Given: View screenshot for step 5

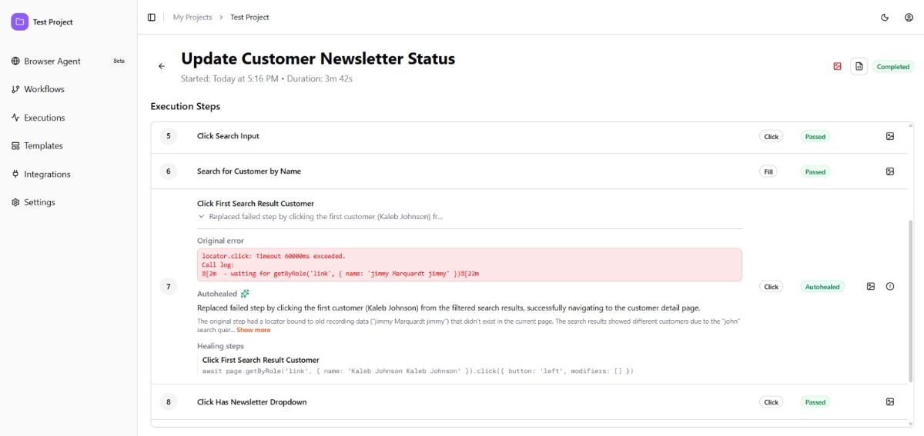Looking at the screenshot, I should (889, 137).
